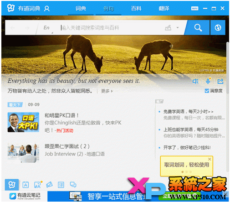Open the globe web search icon
The width and height of the screenshot is (230, 202).
click(x=218, y=28)
